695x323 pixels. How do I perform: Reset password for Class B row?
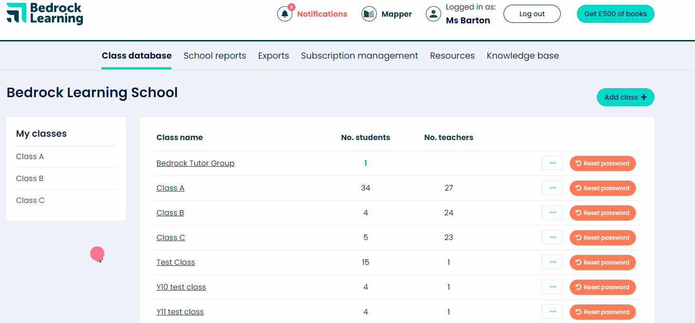(x=603, y=213)
